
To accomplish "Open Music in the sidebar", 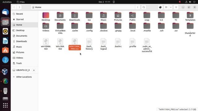I will pos(24,47).
